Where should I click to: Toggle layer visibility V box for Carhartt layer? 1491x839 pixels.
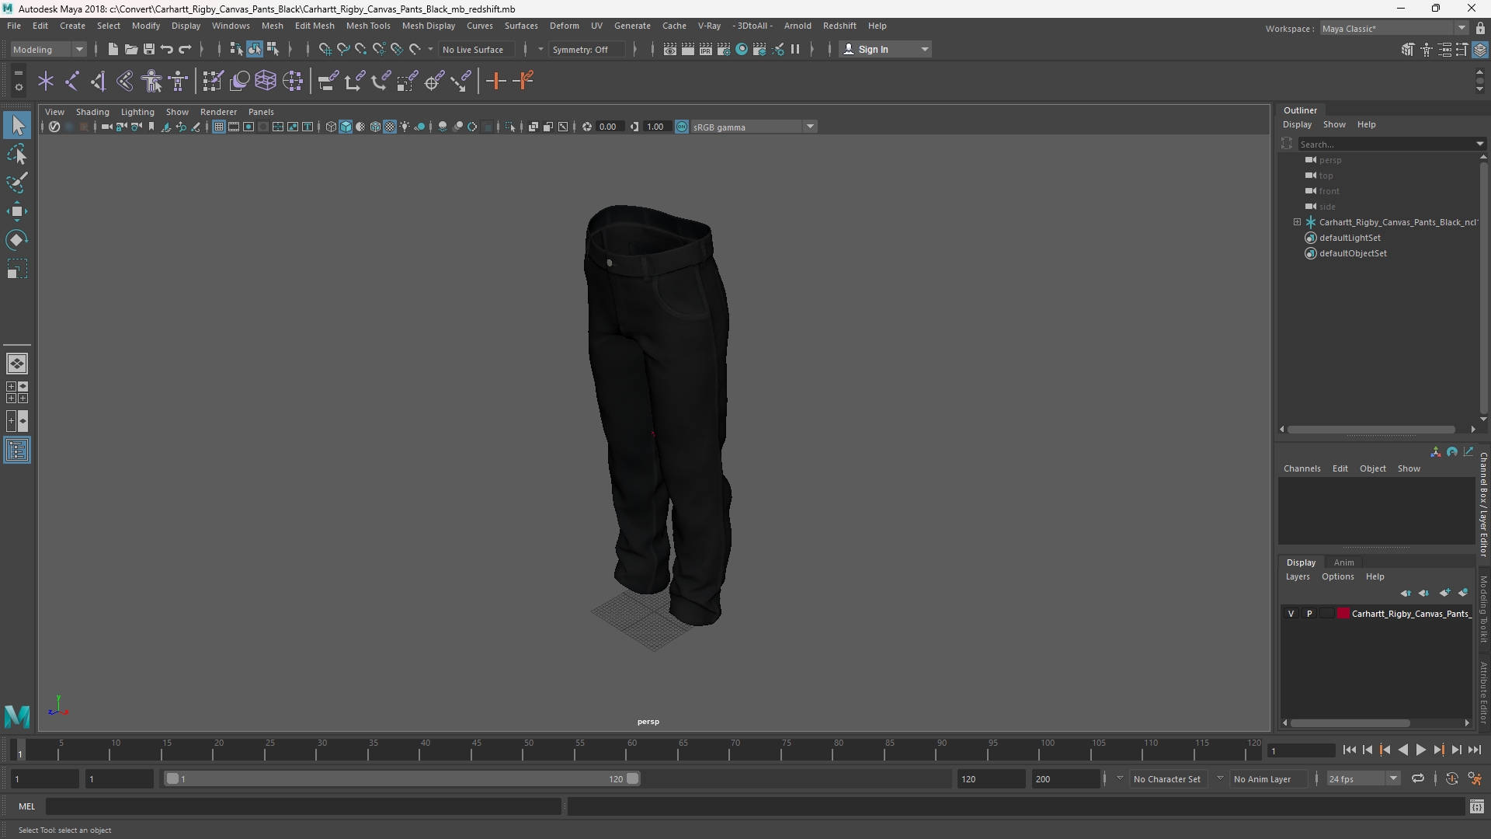click(1291, 614)
